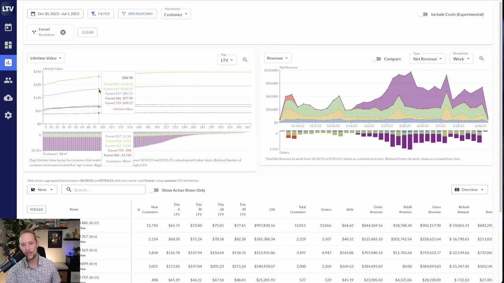
Task: Sort by Day 0 LTV header
Action: point(177,209)
